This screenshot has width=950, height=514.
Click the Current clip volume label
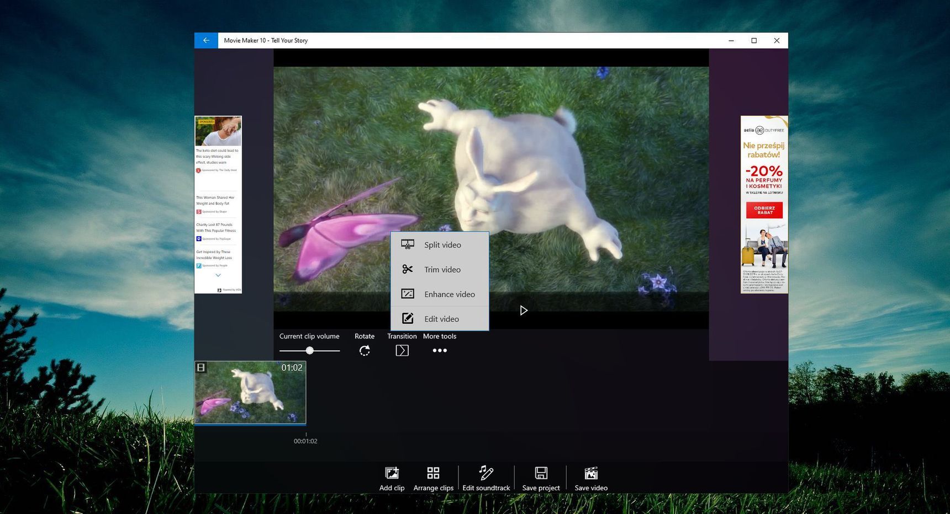coord(309,336)
